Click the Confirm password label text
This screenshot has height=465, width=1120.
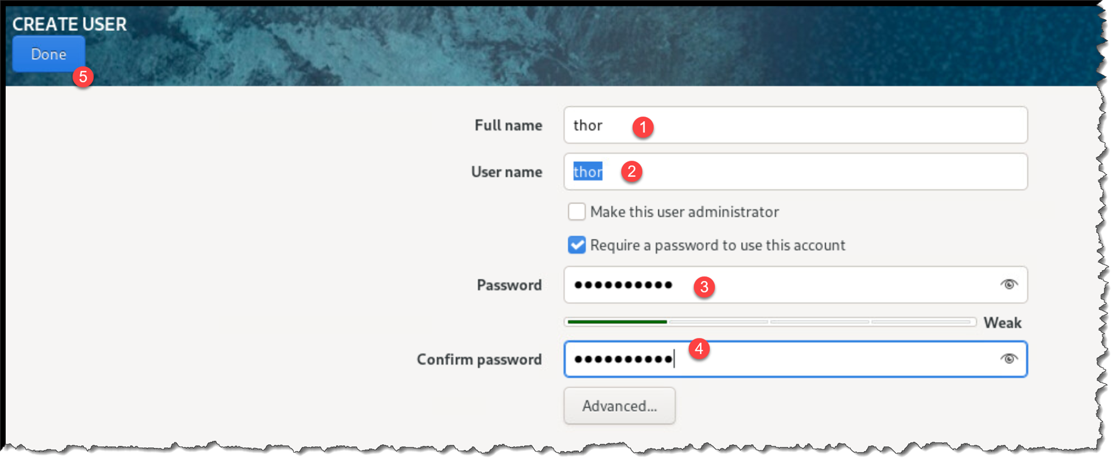(479, 359)
